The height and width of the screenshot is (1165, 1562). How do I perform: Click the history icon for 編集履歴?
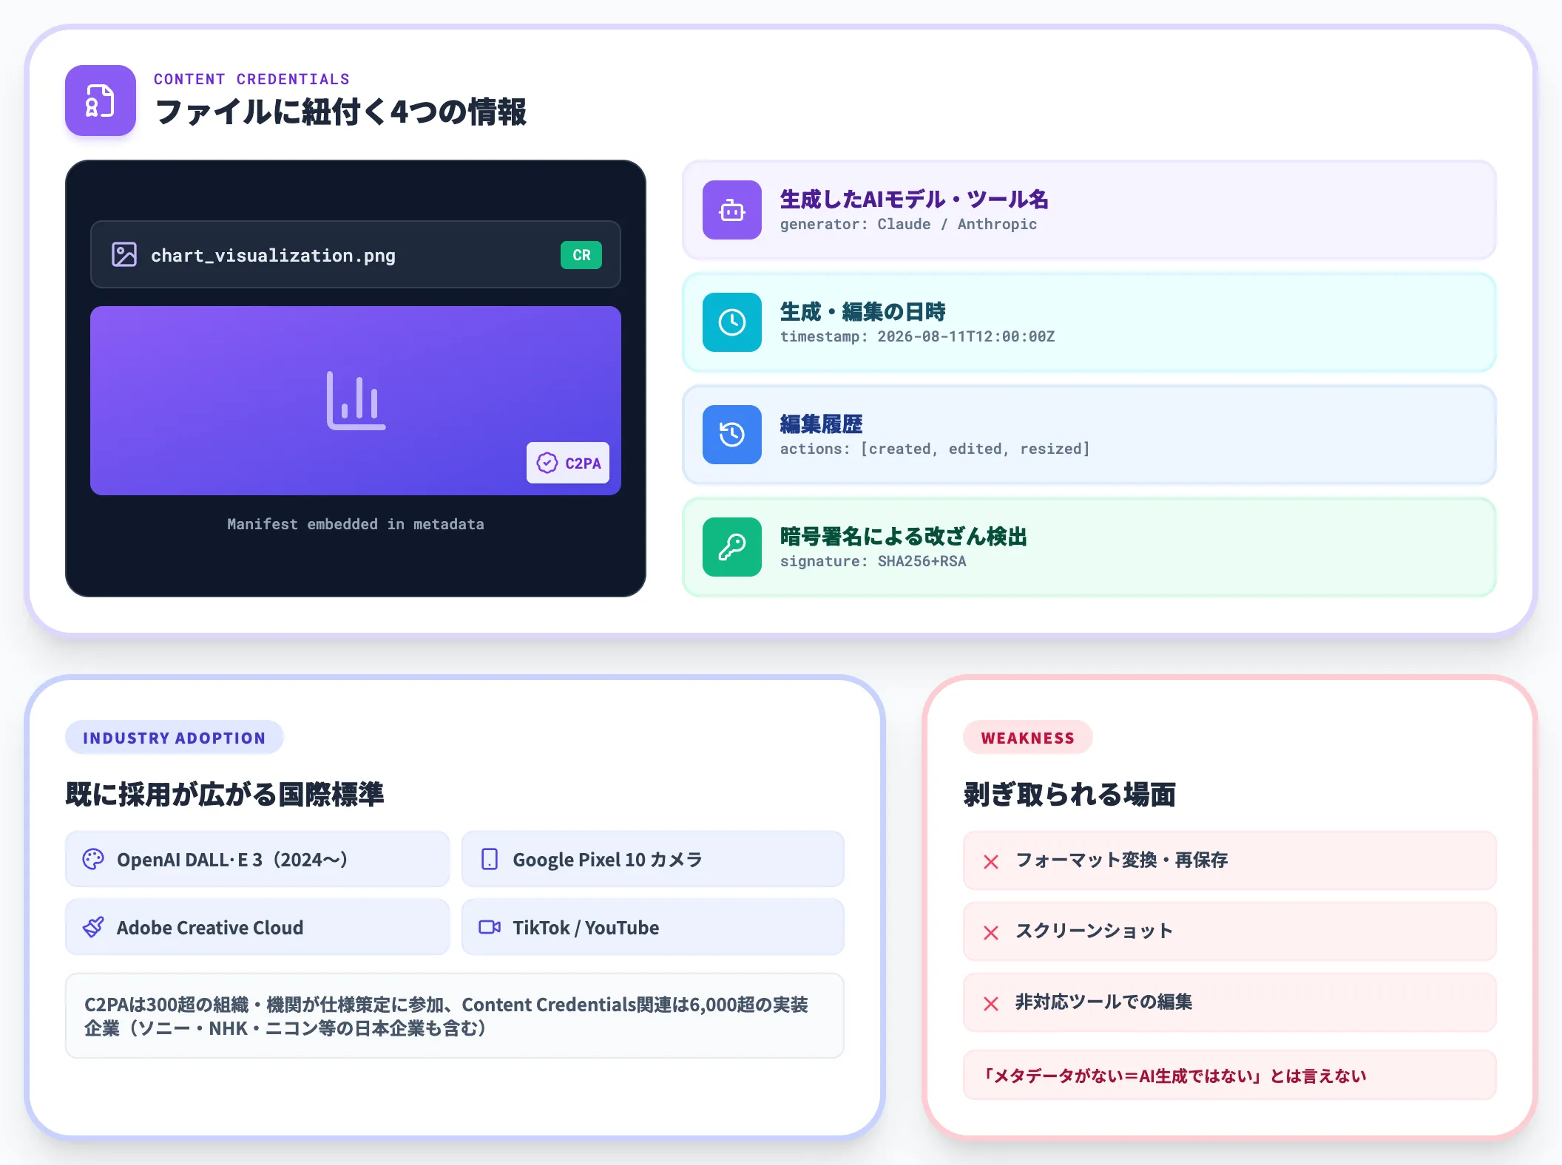[732, 435]
